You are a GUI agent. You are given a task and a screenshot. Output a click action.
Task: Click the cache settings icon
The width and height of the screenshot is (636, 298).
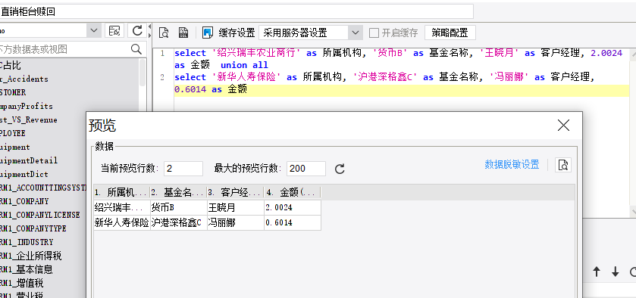click(x=208, y=33)
